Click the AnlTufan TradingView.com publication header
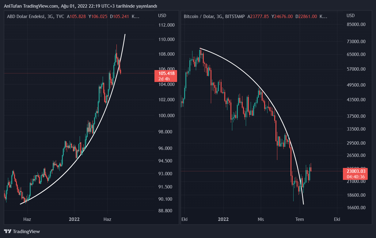 81,6
